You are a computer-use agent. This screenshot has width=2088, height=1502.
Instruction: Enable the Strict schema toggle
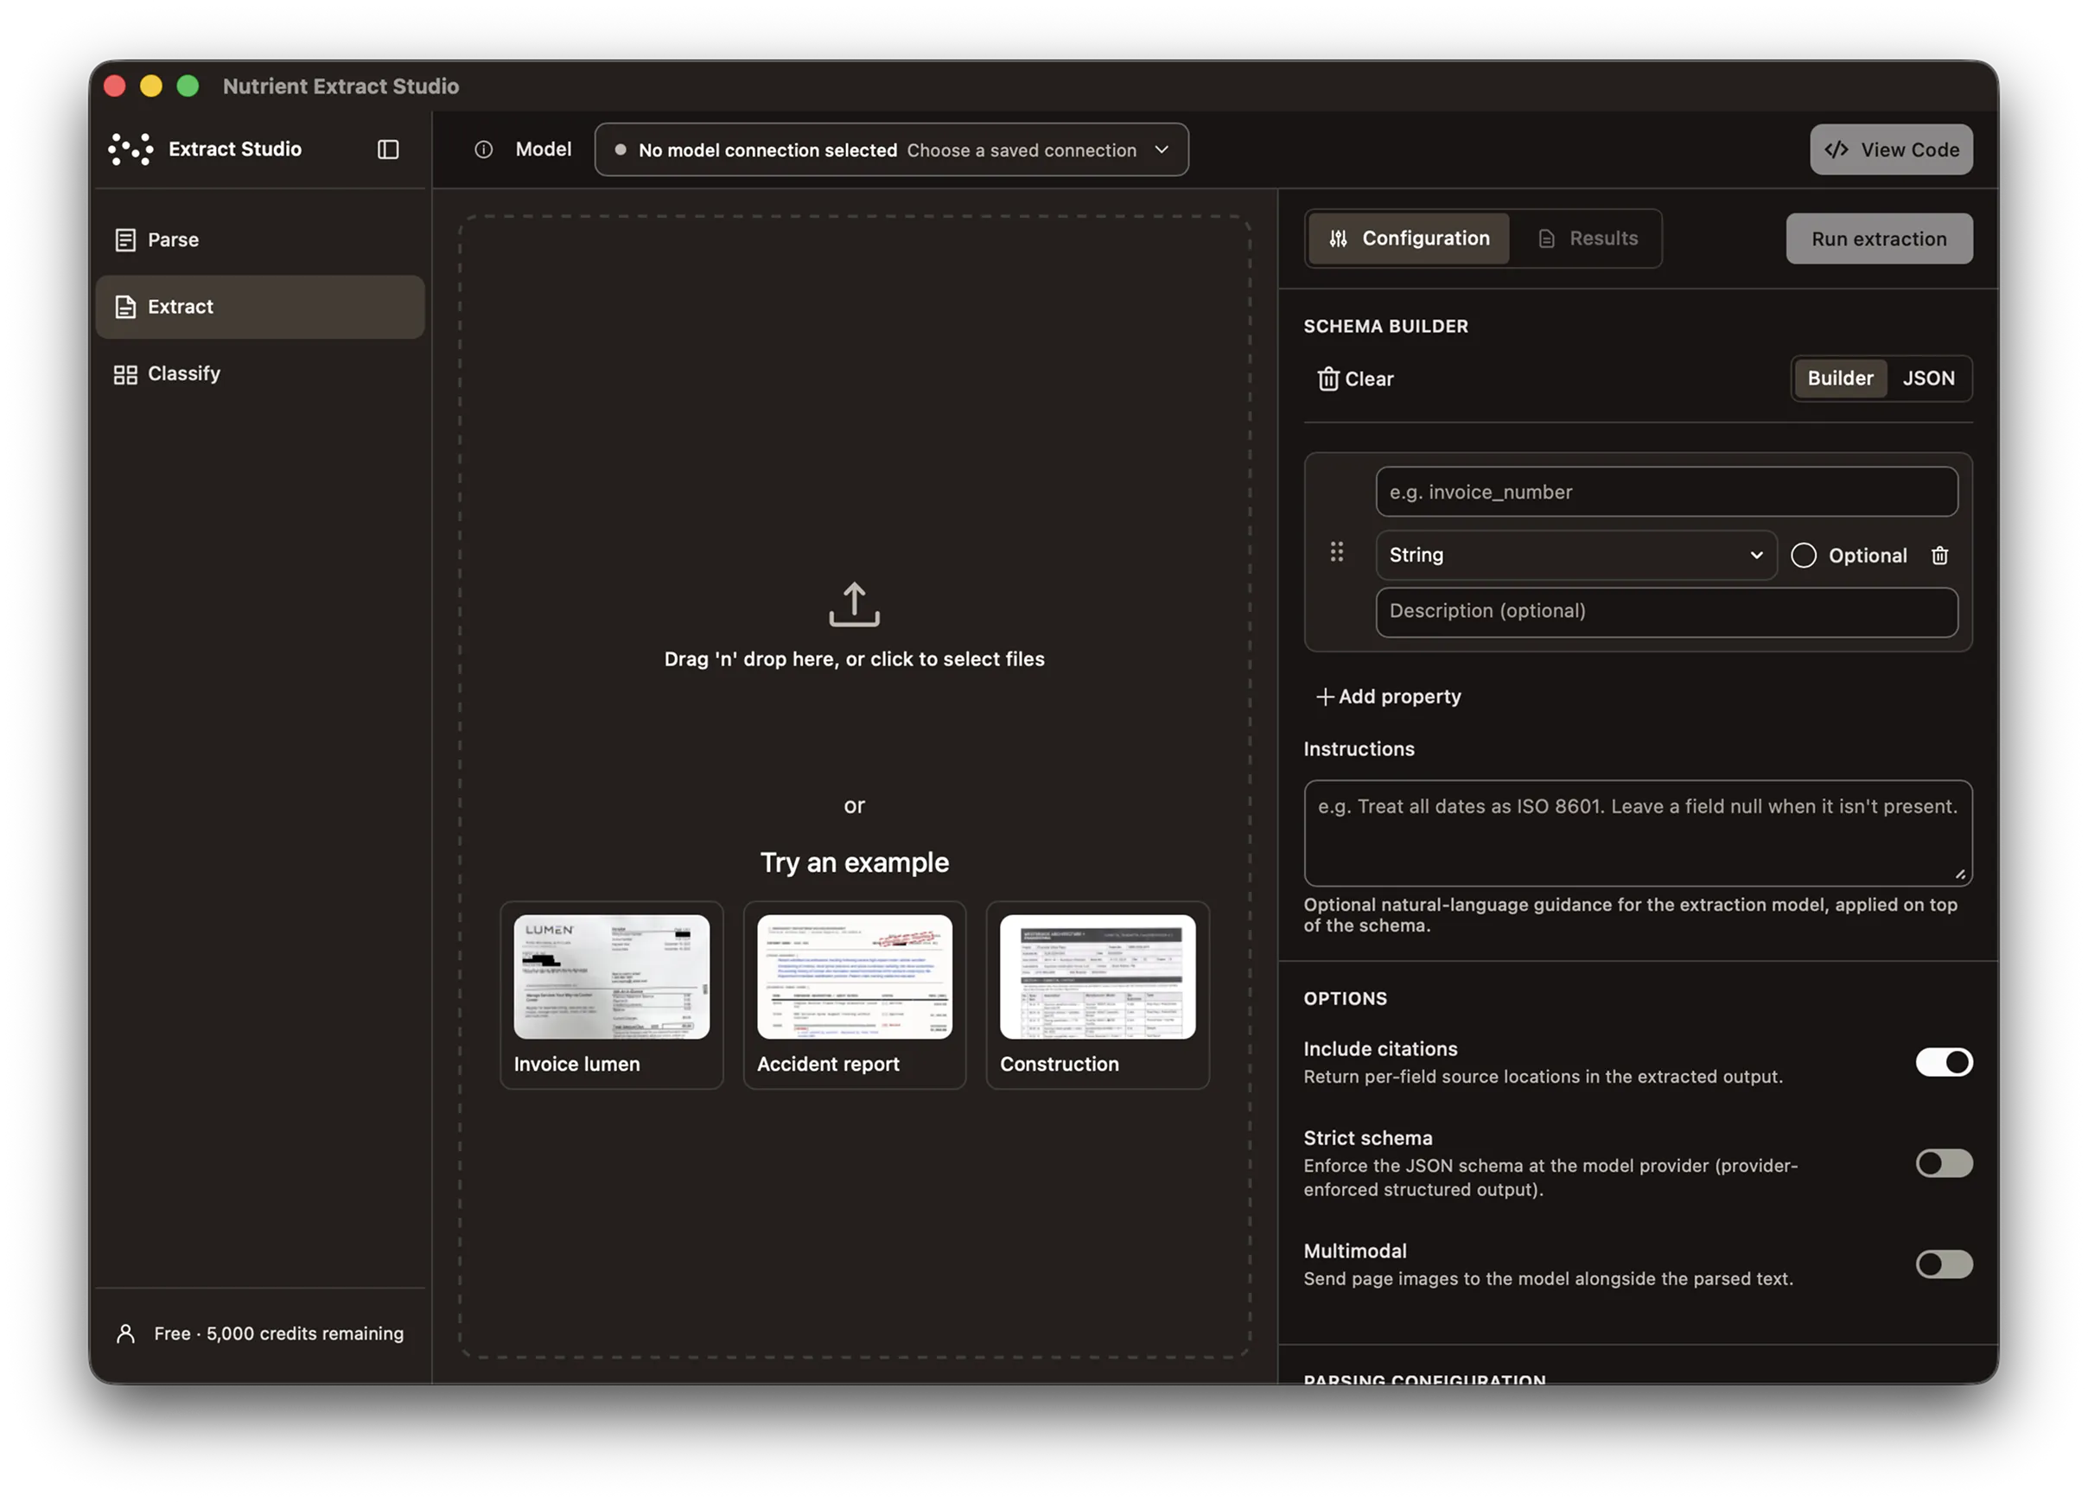(1943, 1163)
